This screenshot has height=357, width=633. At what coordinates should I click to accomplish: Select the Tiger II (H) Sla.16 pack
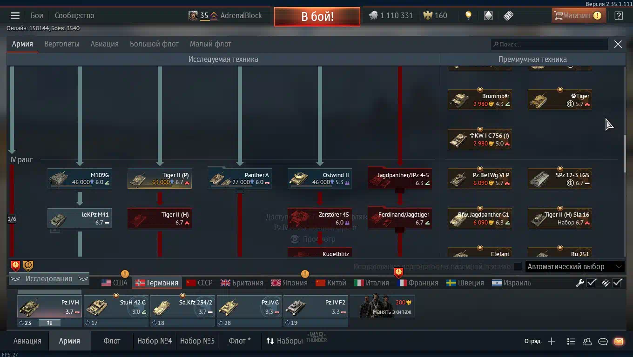560,218
